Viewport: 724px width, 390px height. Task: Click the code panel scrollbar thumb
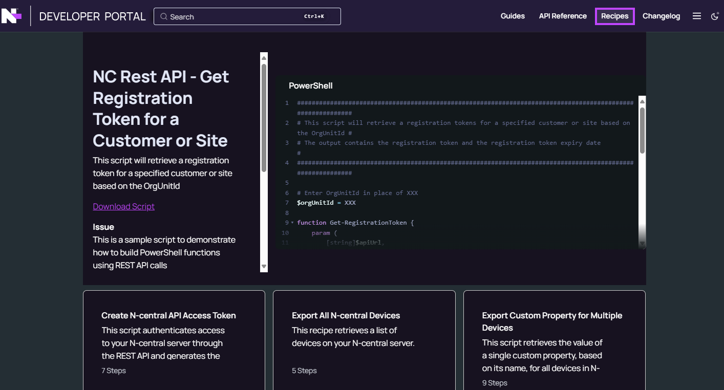[x=642, y=130]
